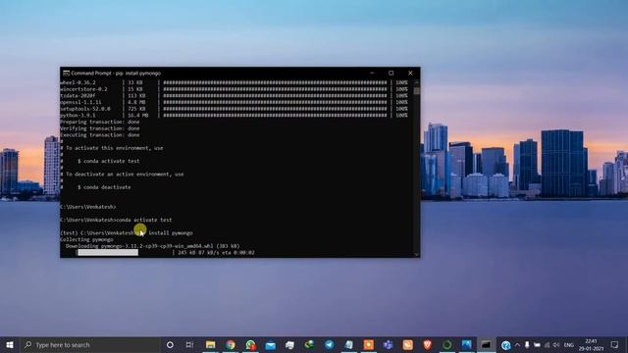Open the Mail app on the taskbar
Image resolution: width=628 pixels, height=353 pixels.
click(271, 344)
